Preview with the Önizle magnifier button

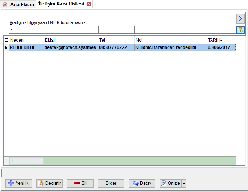click(x=170, y=183)
